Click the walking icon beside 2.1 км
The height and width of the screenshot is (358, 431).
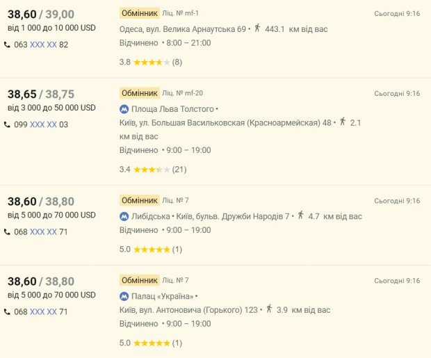point(342,122)
